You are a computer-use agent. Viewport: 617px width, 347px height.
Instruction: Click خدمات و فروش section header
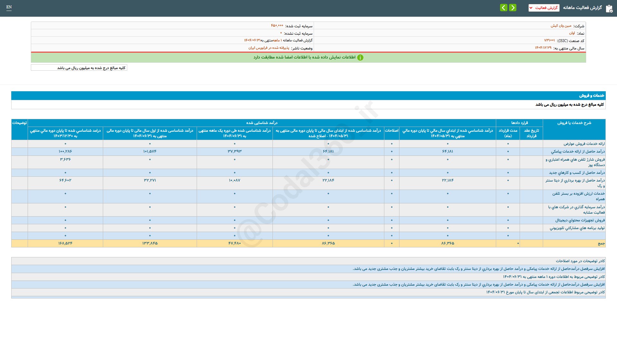[x=591, y=95]
